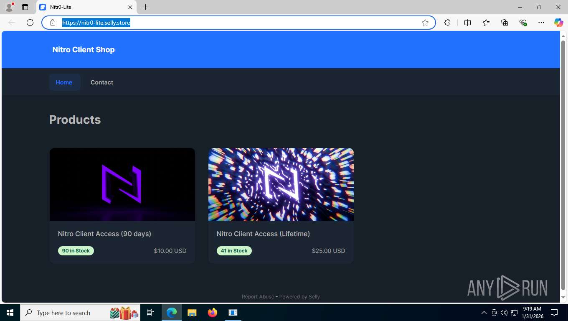
Task: Click the volume speaker tray icon
Action: (x=504, y=313)
